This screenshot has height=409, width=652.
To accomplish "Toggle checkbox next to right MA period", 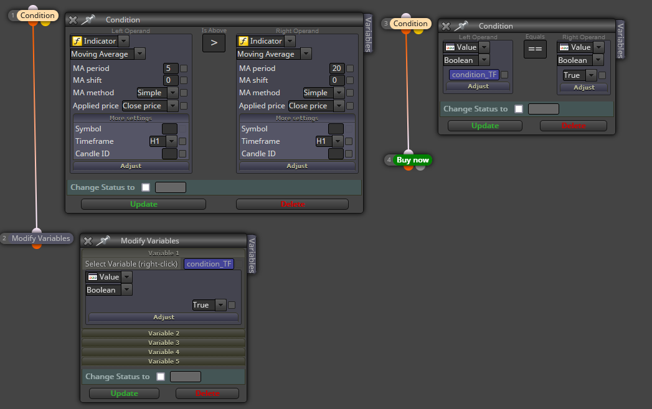I will pyautogui.click(x=350, y=68).
